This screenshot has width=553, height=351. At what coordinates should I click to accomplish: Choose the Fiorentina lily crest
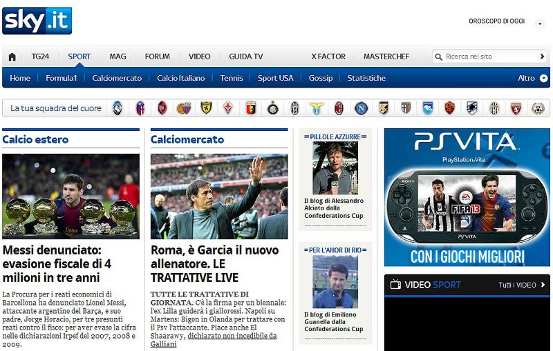(x=228, y=108)
